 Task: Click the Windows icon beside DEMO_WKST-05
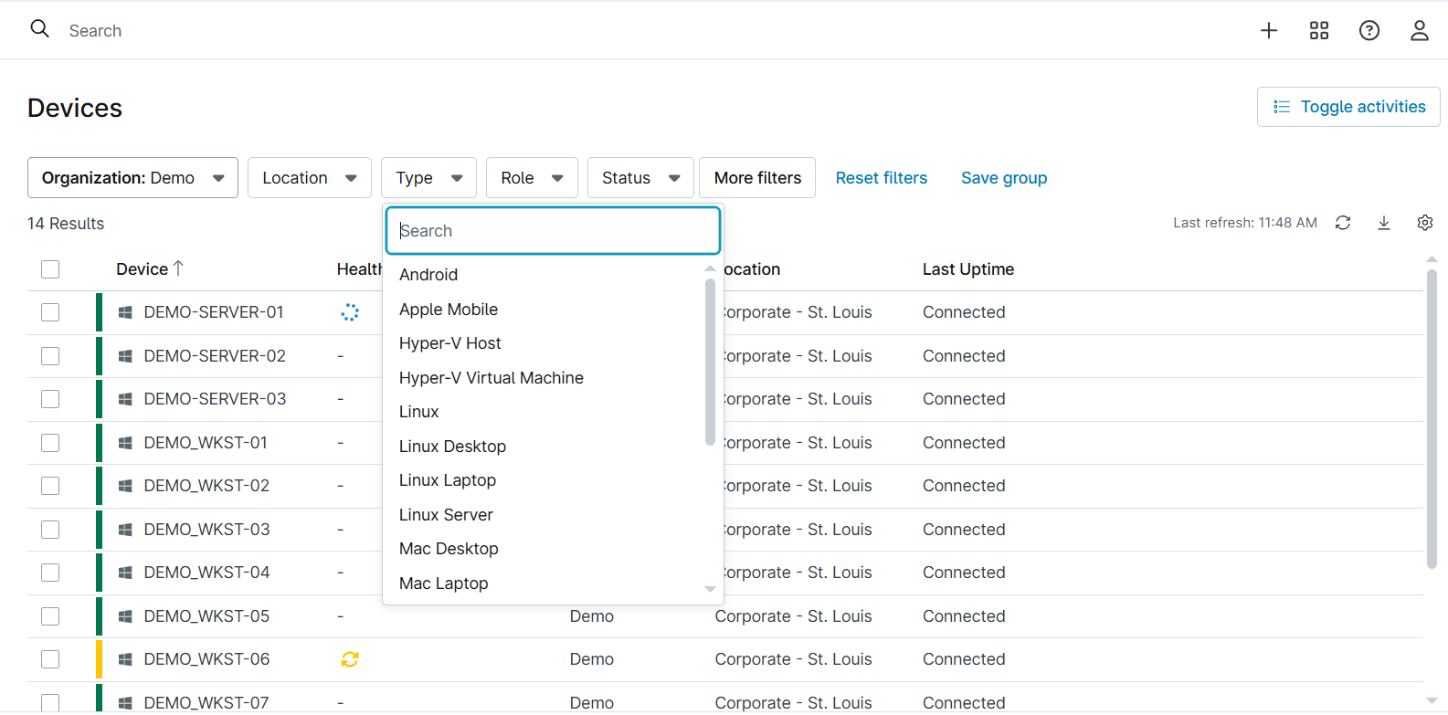(x=125, y=616)
